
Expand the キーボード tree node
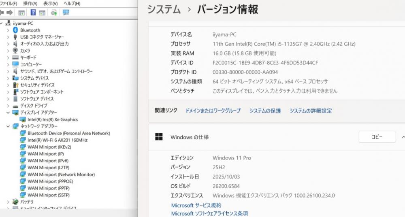click(8, 57)
